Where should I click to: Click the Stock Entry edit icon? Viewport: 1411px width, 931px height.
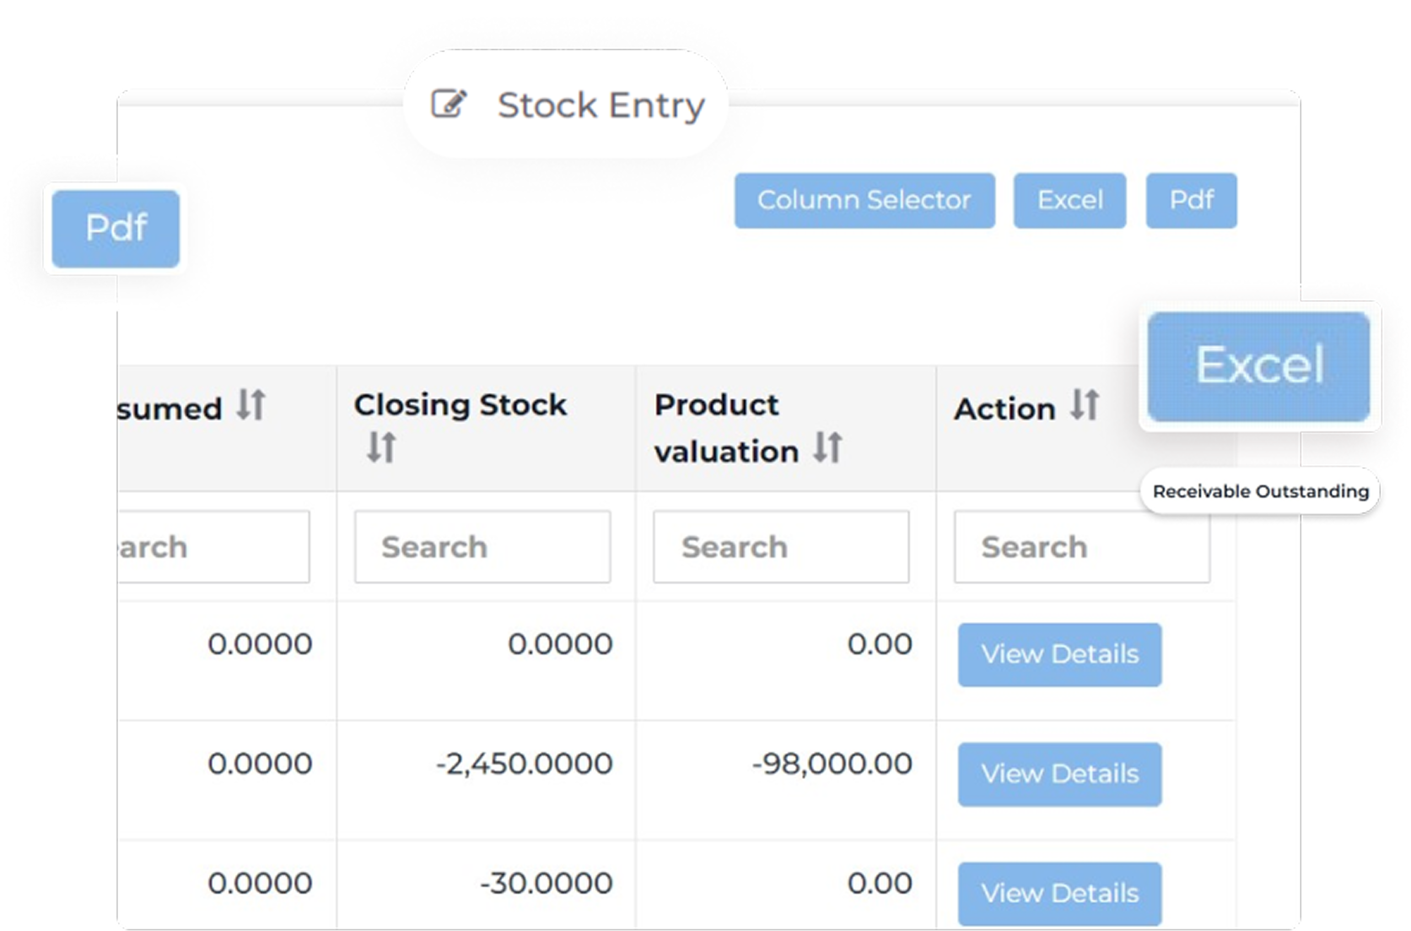click(449, 105)
